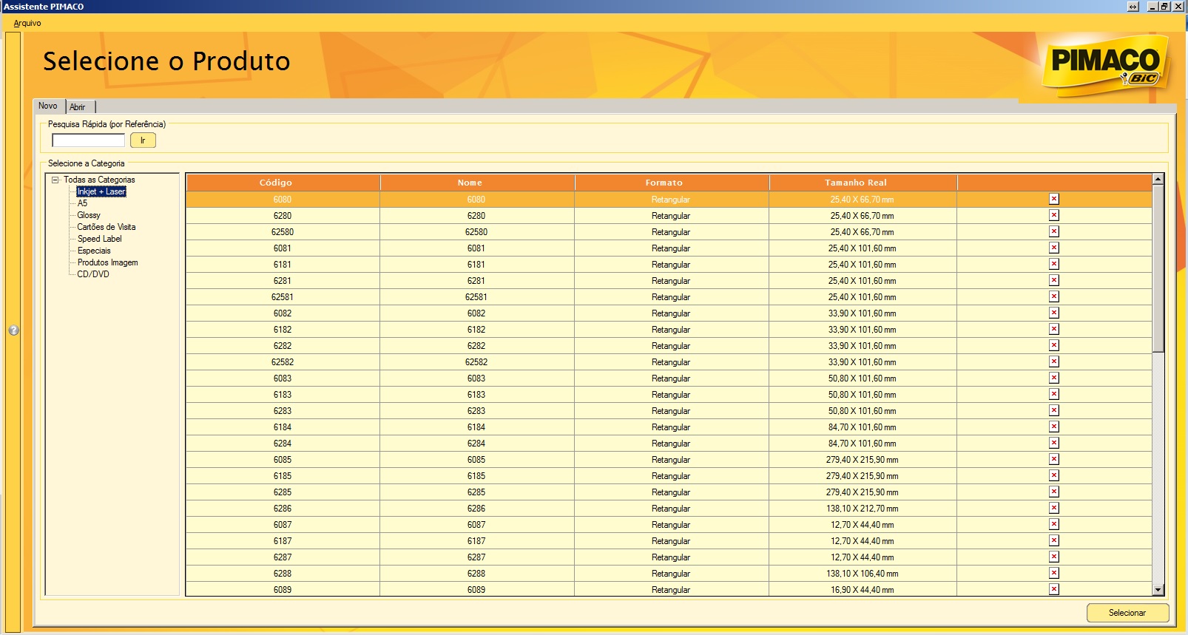Click the red X icon in row 6082
The image size is (1188, 635).
pos(1054,313)
